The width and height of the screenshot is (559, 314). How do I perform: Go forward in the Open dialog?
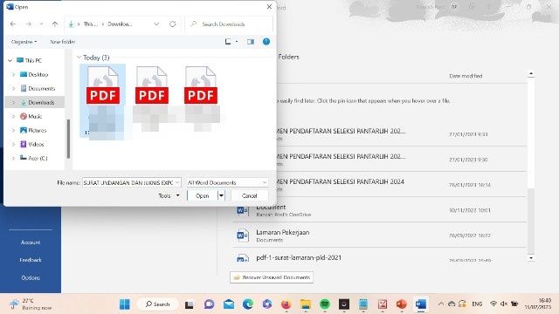[x=29, y=24]
